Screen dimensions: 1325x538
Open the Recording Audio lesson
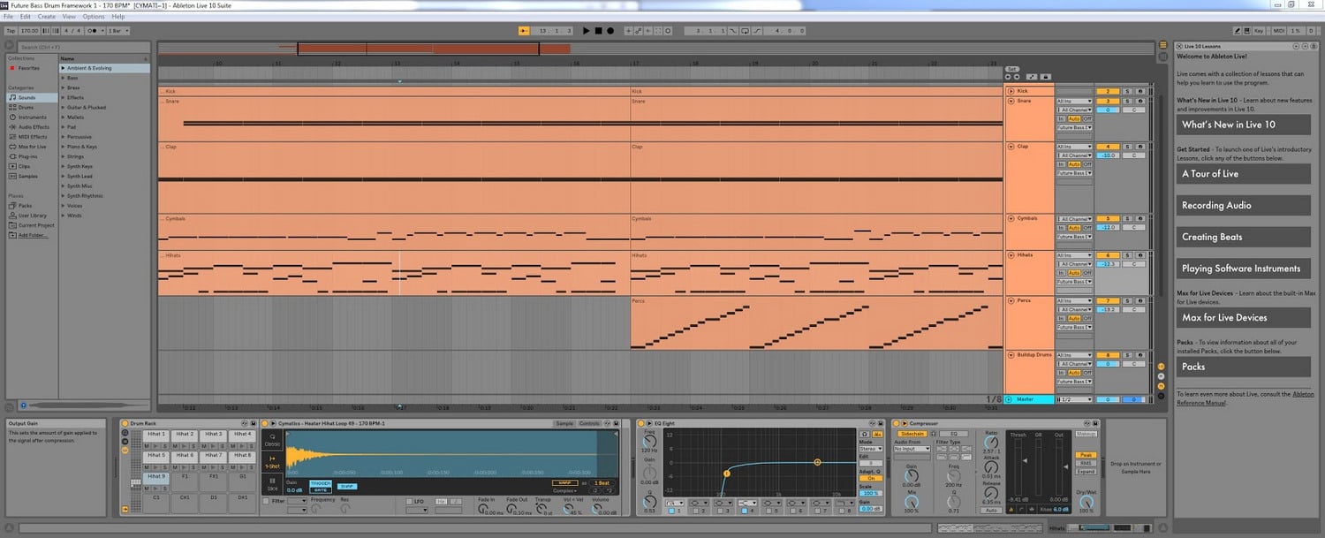[1244, 205]
